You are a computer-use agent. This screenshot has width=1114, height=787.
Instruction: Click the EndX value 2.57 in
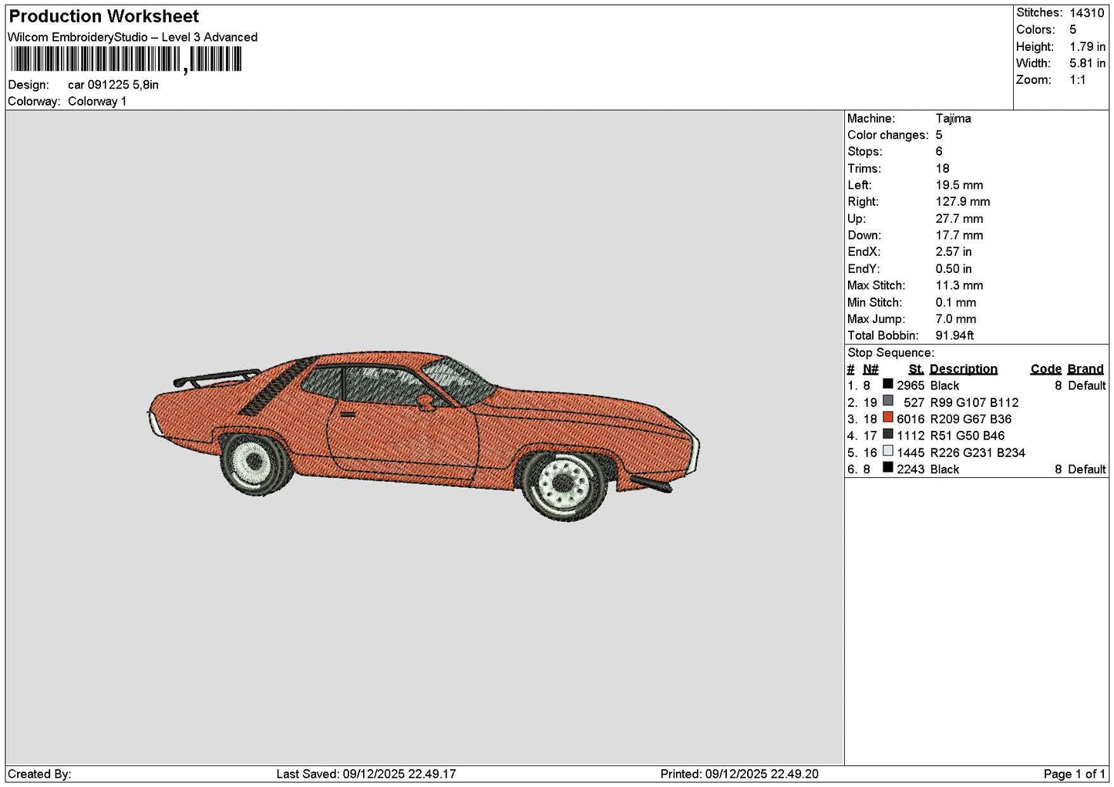coord(954,251)
